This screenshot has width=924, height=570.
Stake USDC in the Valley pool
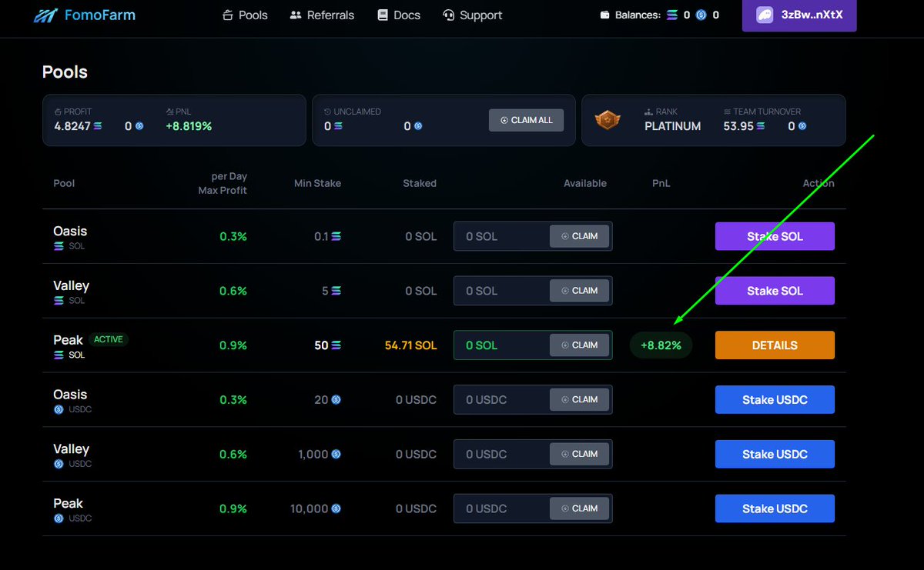tap(775, 455)
